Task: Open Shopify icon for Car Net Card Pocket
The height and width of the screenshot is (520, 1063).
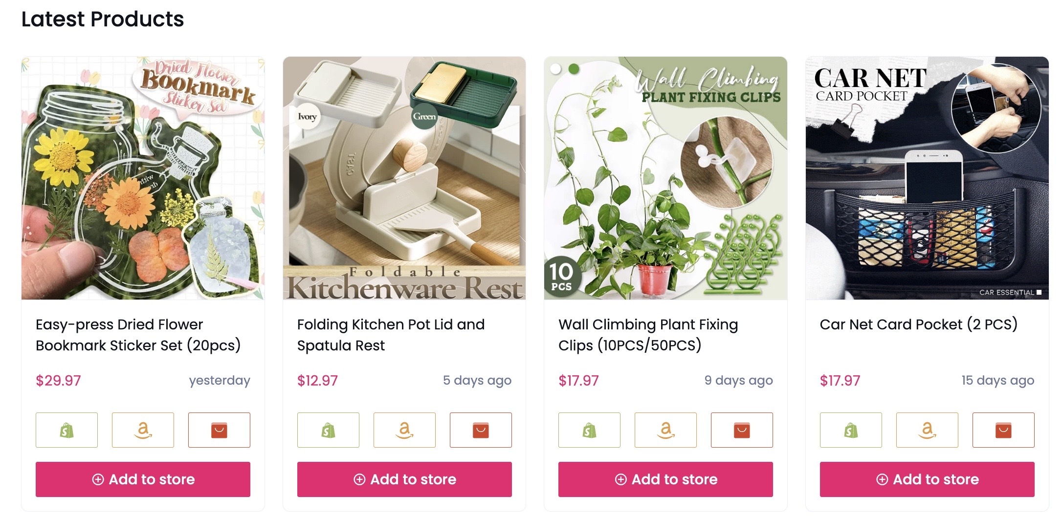Action: 851,430
